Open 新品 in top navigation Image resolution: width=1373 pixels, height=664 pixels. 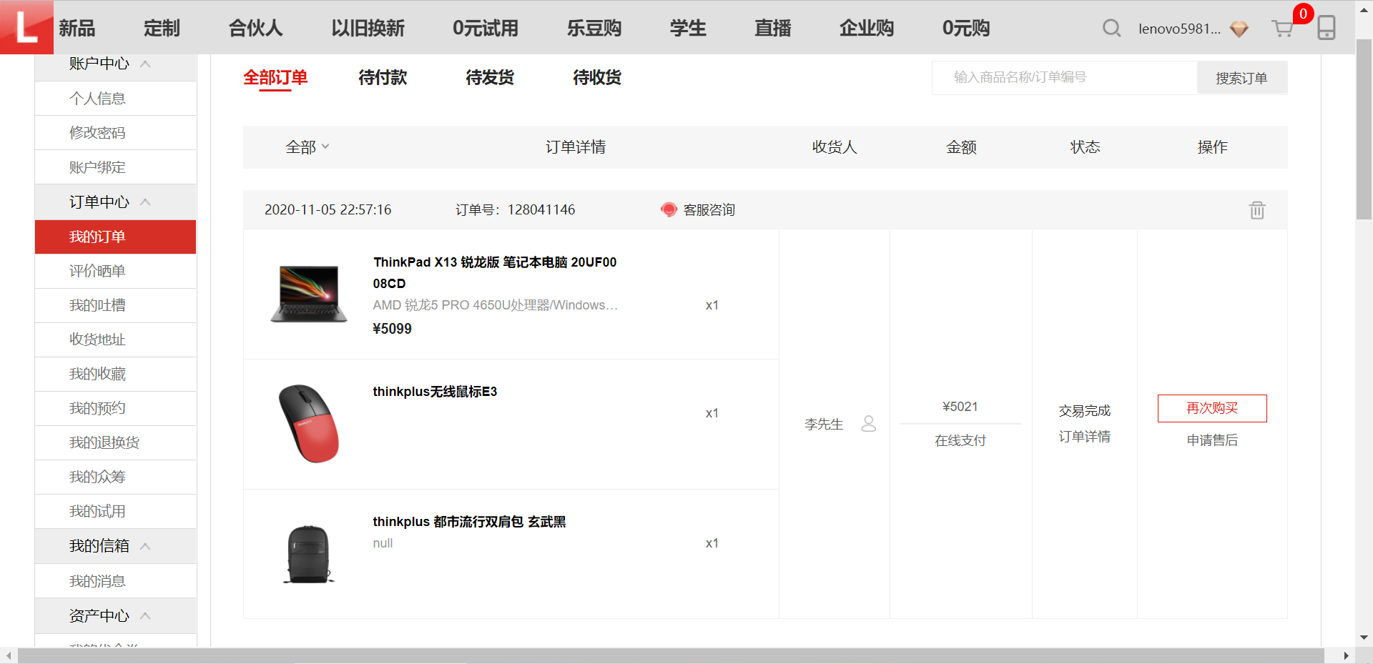pyautogui.click(x=77, y=28)
